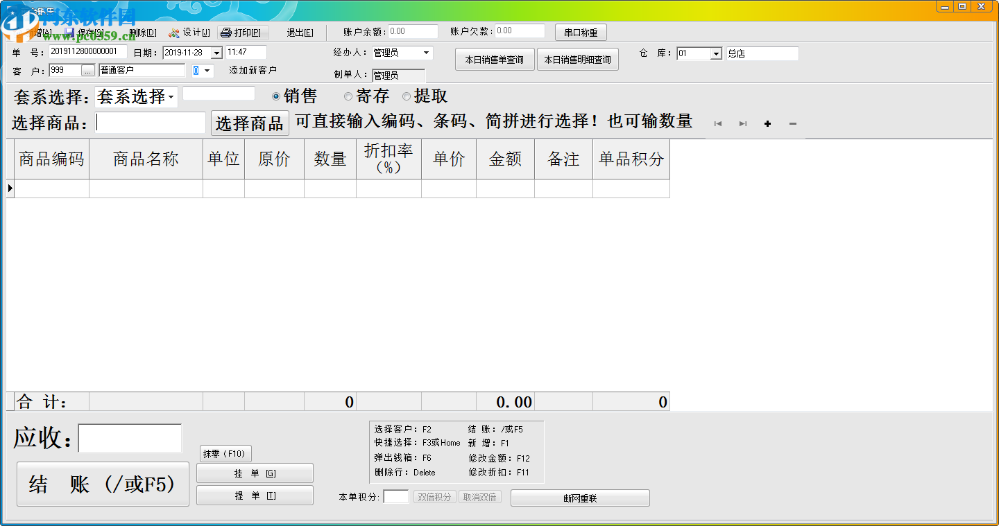The image size is (999, 526).
Task: Click the unit price (单价) column header
Action: 449,159
